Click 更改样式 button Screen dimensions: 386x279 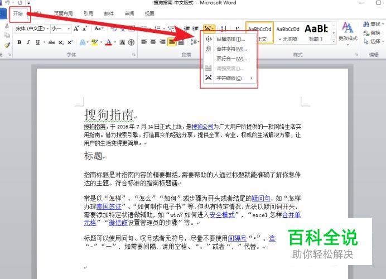[x=348, y=33]
